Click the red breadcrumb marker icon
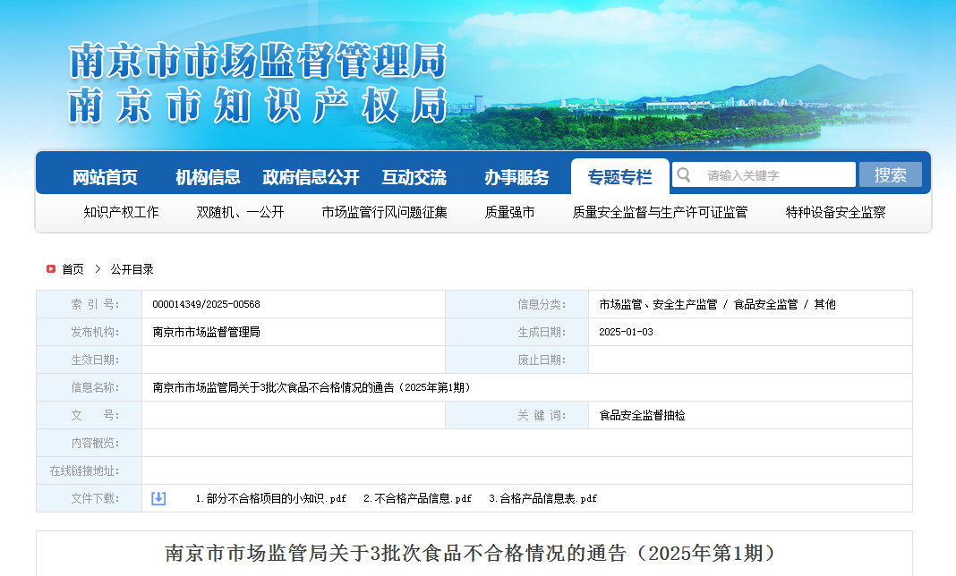The height and width of the screenshot is (576, 956). tap(51, 269)
